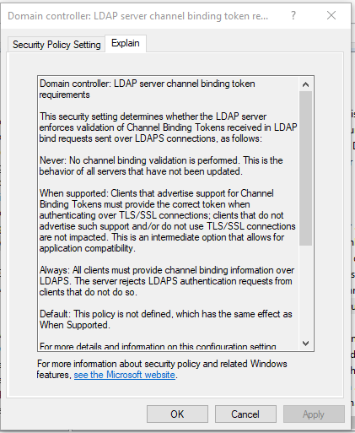This screenshot has height=433, width=355.
Task: Click the partially visible 'For more details' line
Action: tap(158, 346)
